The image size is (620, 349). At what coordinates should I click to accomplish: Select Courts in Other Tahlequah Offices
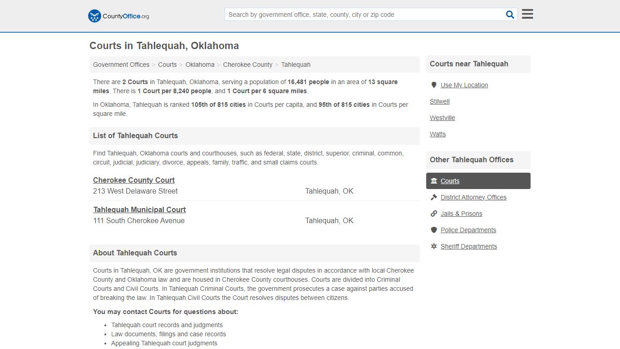pyautogui.click(x=478, y=181)
